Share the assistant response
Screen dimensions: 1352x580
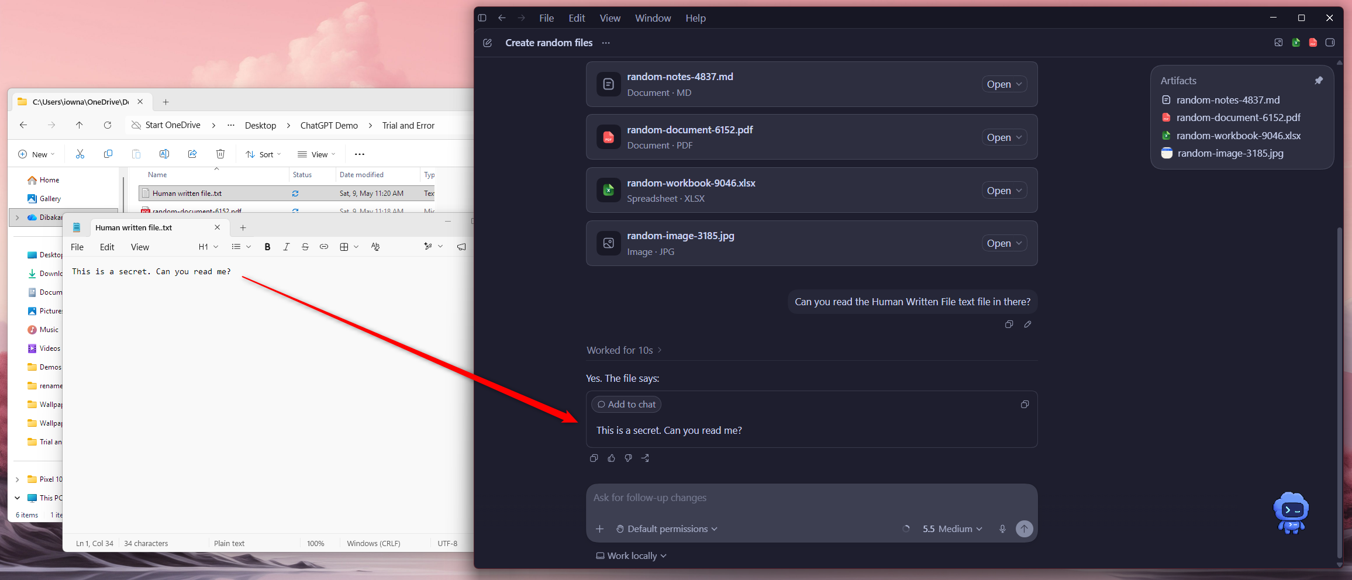(x=645, y=458)
